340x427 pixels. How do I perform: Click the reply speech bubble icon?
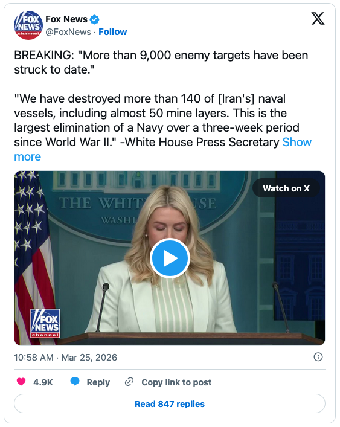[x=75, y=382]
